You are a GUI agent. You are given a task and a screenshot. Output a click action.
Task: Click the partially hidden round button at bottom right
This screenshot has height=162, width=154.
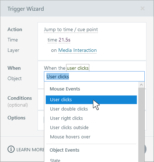click(x=145, y=149)
